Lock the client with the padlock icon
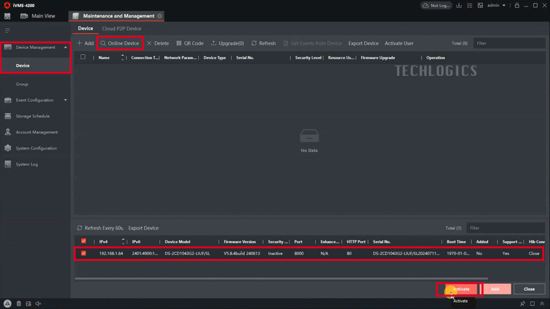The width and height of the screenshot is (550, 309). [x=517, y=5]
